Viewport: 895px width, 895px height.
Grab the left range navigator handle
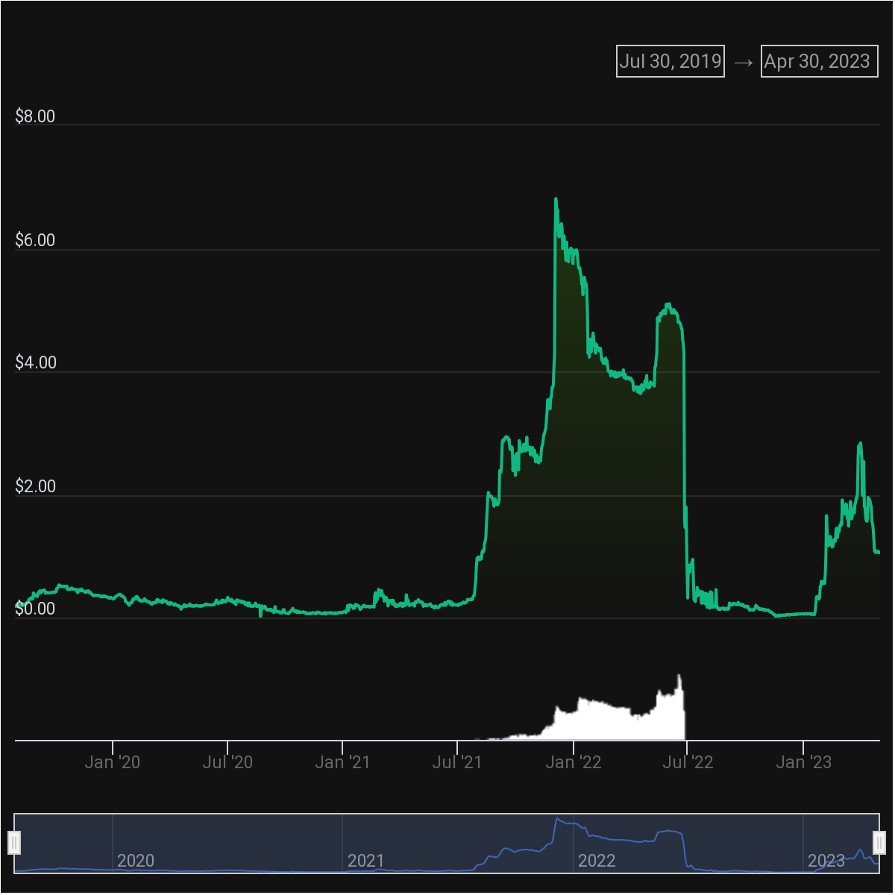click(x=14, y=843)
